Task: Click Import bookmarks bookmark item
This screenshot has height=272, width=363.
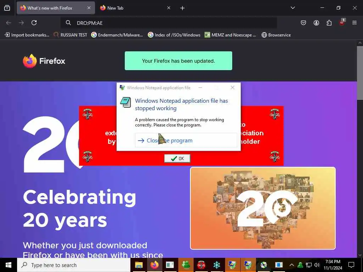Action: coord(27,35)
